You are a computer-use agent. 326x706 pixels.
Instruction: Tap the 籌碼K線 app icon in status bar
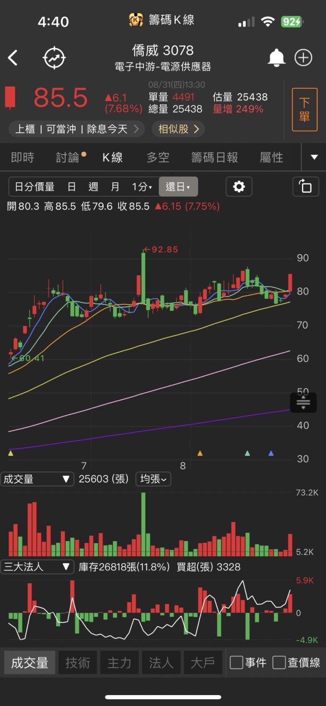(x=136, y=20)
